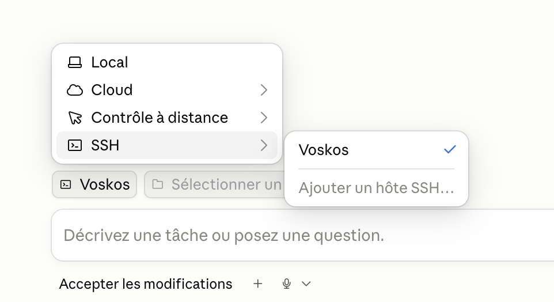Click Ajouter un hôte SSH…
Image resolution: width=554 pixels, height=302 pixels.
[x=376, y=188]
